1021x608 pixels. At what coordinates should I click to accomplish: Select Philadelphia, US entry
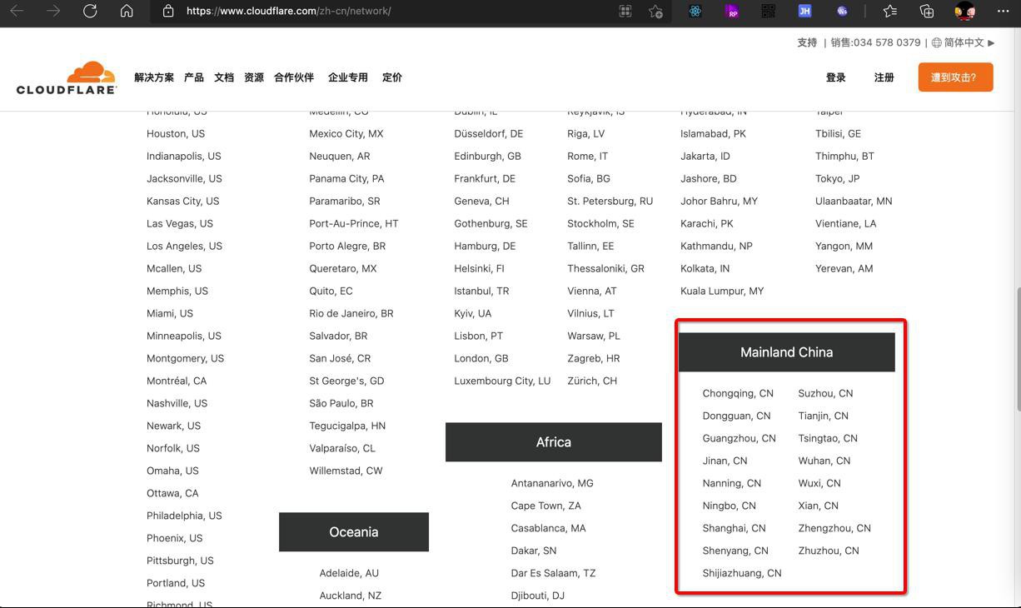184,516
